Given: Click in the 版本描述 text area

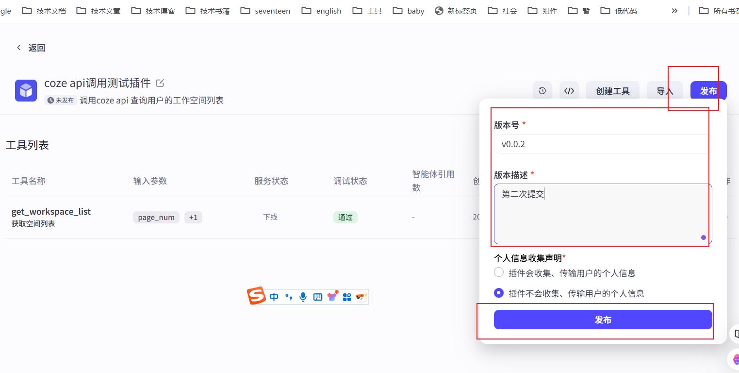Looking at the screenshot, I should click(x=603, y=214).
